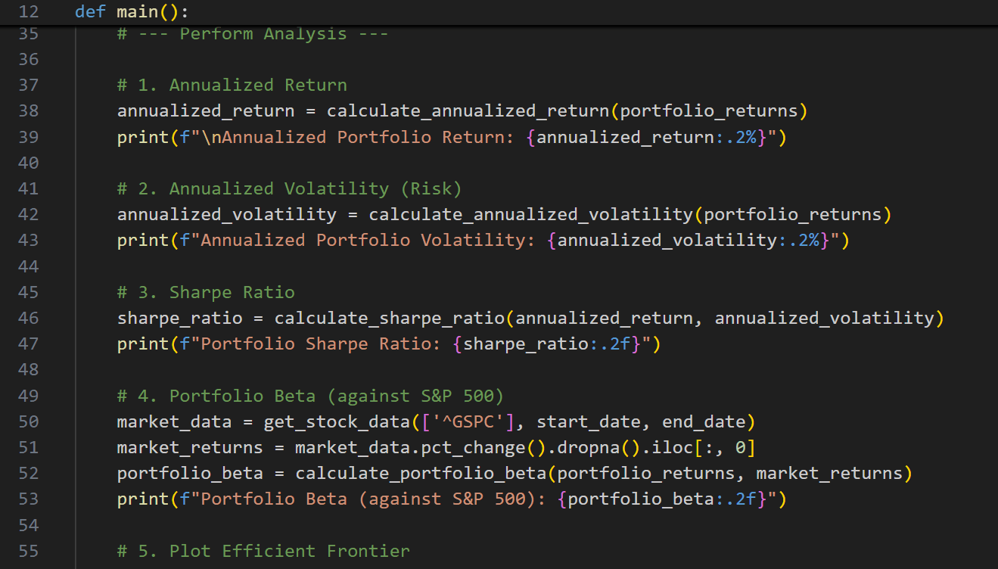Place cursor on calculate_annualized_return function call
Screen dimensions: 998x569
(x=468, y=111)
